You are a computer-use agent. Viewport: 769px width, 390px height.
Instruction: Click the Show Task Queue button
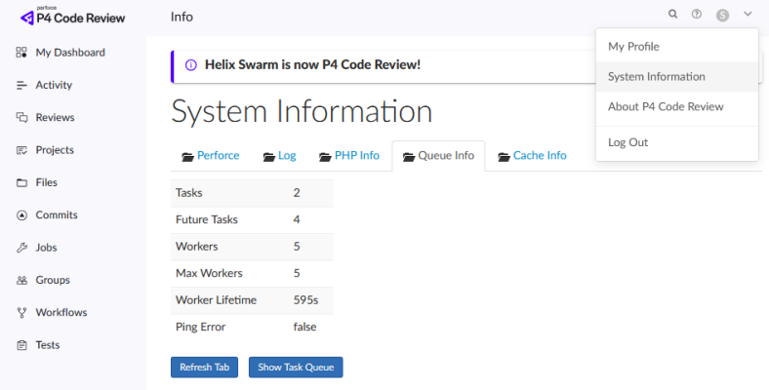coord(296,368)
